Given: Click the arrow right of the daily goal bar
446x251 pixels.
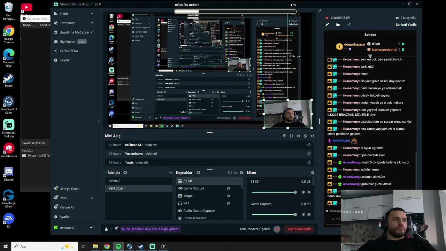Looking at the screenshot, I should [320, 10].
